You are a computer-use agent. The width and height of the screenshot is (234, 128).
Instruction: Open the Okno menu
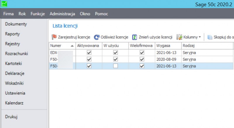pos(85,14)
